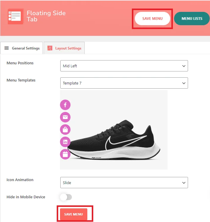Open Menu Lists via the teal button

click(x=192, y=18)
